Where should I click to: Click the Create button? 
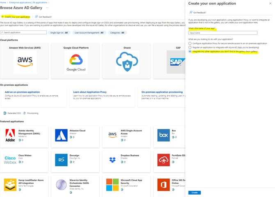[195, 192]
